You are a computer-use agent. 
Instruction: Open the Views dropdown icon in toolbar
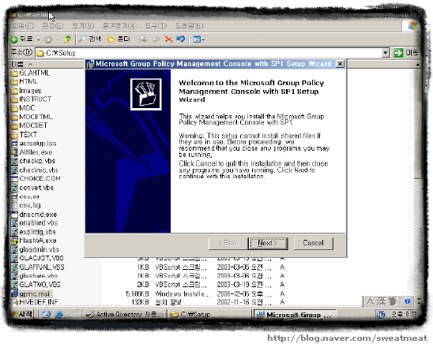(x=199, y=39)
